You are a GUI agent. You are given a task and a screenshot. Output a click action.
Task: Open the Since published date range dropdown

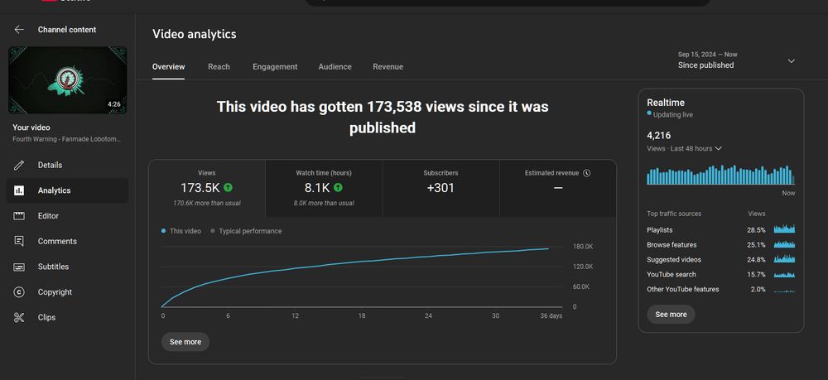[x=736, y=60]
